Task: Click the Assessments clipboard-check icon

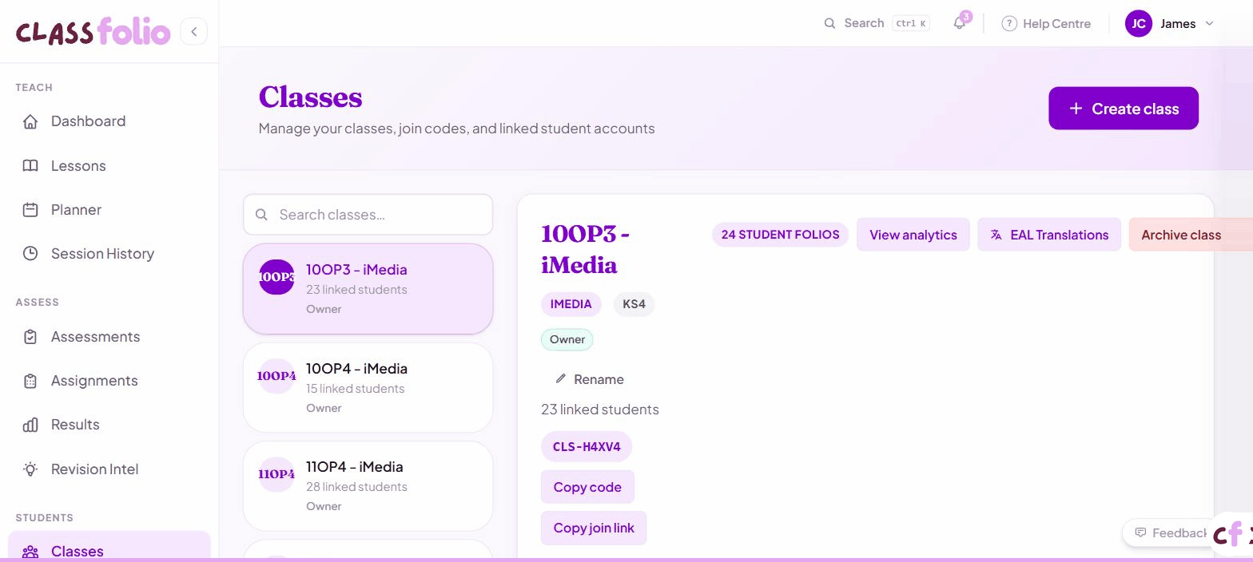Action: [x=30, y=337]
